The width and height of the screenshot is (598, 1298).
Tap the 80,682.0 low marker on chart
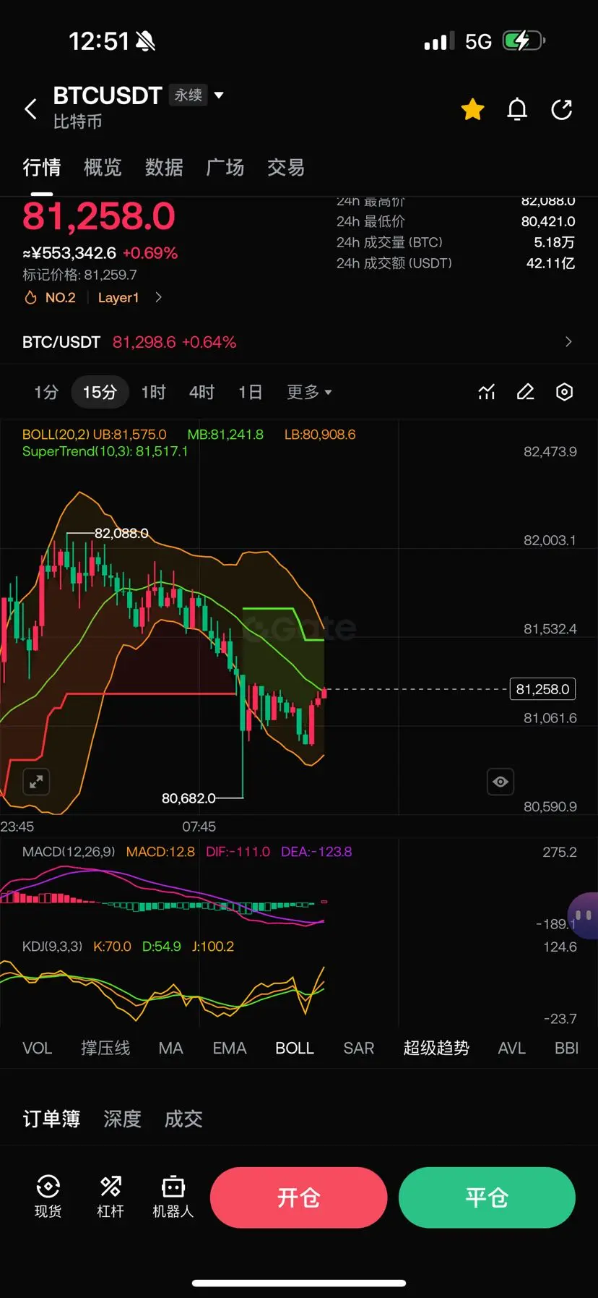[x=188, y=798]
